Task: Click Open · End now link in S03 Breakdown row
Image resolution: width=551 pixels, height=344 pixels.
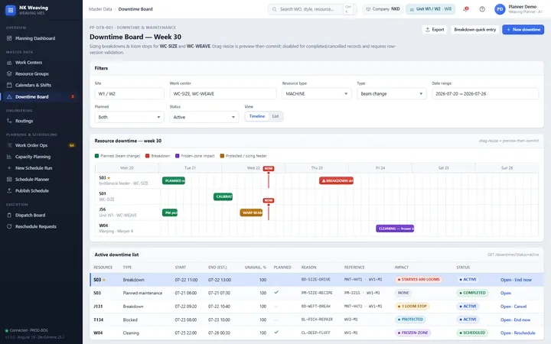Action: click(x=516, y=280)
